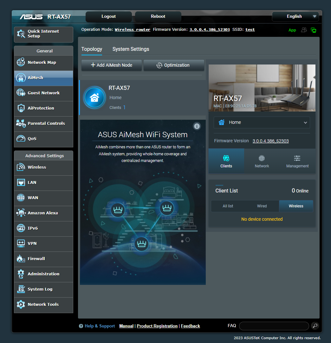
Task: Click the Network Map globe icon
Action: pos(21,62)
